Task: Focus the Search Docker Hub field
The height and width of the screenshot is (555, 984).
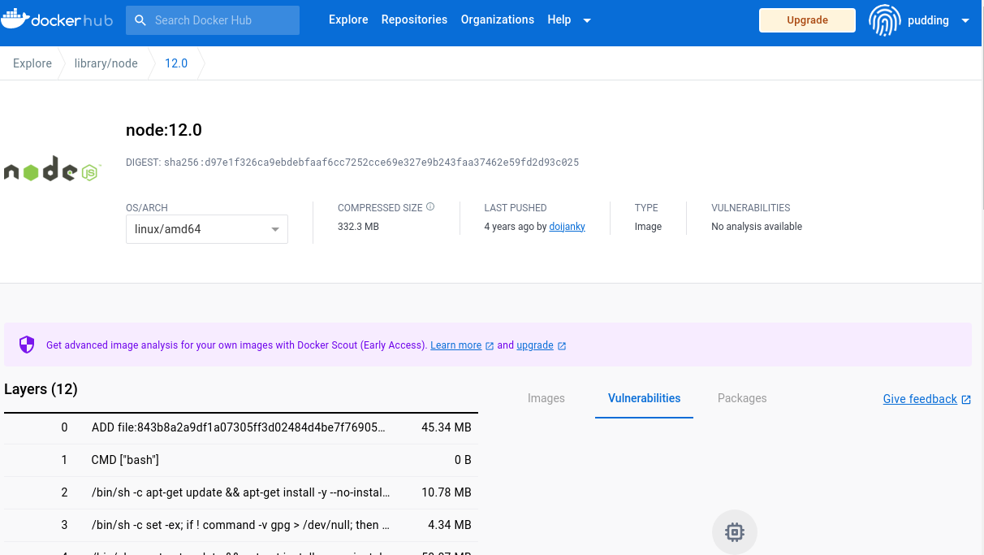Action: tap(213, 20)
